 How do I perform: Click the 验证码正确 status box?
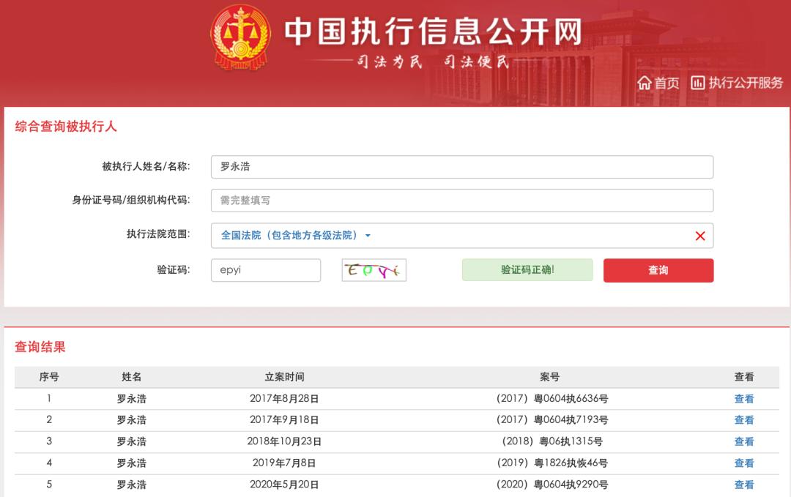[527, 269]
